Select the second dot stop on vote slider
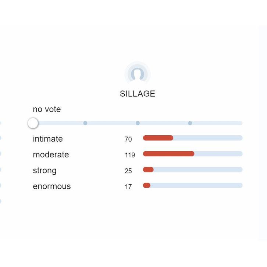The image size is (267, 267). pos(138,123)
